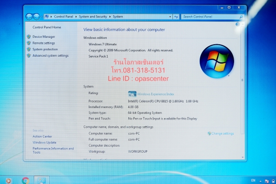This screenshot has height=184, width=276.
Task: Click the 4.00 GB installed memory value
Action: click(x=133, y=107)
